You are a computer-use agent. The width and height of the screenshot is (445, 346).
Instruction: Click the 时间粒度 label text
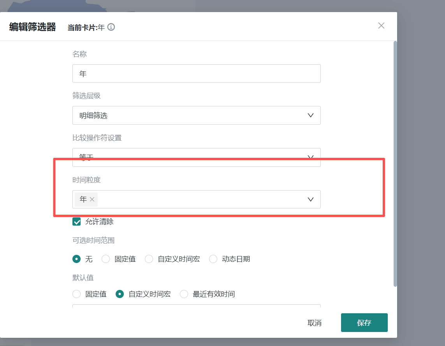86,180
